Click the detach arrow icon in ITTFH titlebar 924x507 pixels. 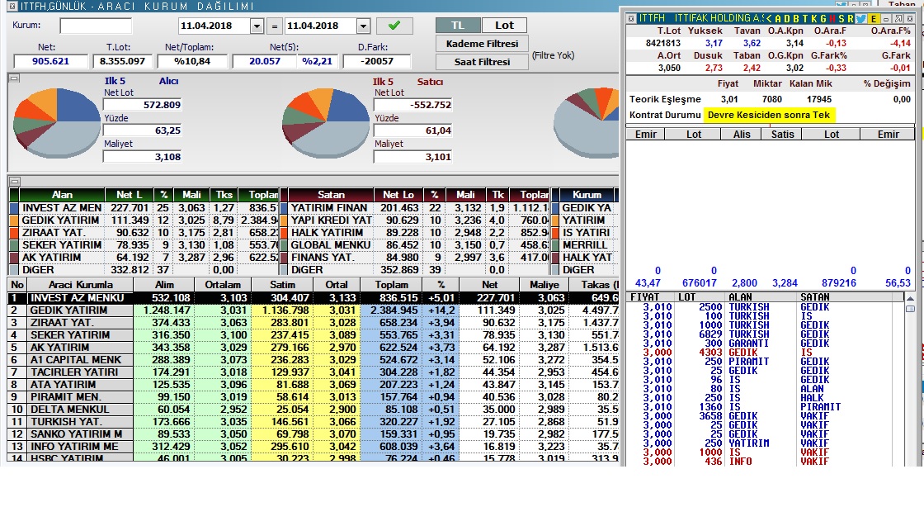click(x=898, y=19)
